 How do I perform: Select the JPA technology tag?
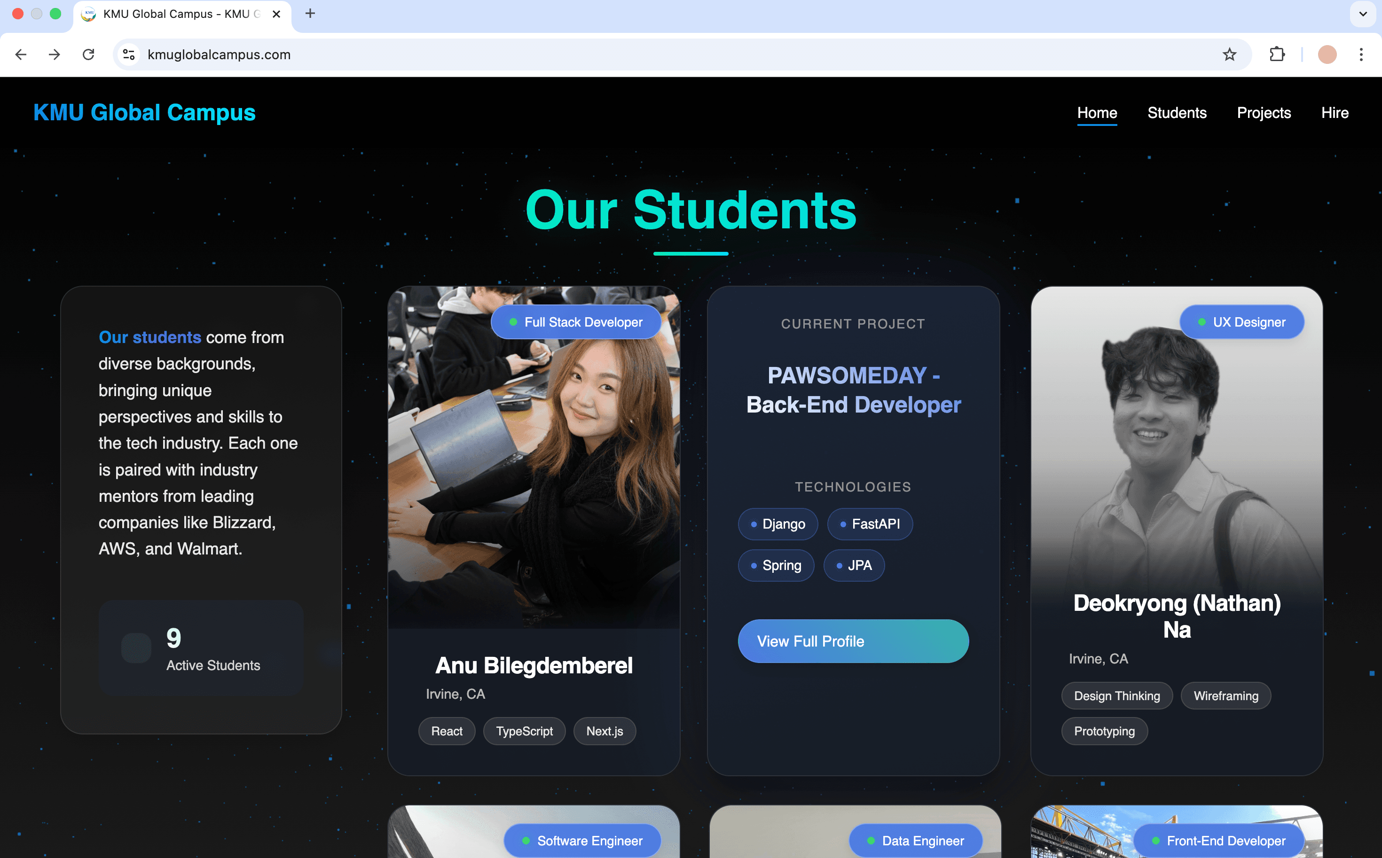(x=854, y=566)
